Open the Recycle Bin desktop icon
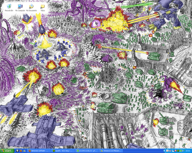The width and height of the screenshot is (192, 153). 9,8
